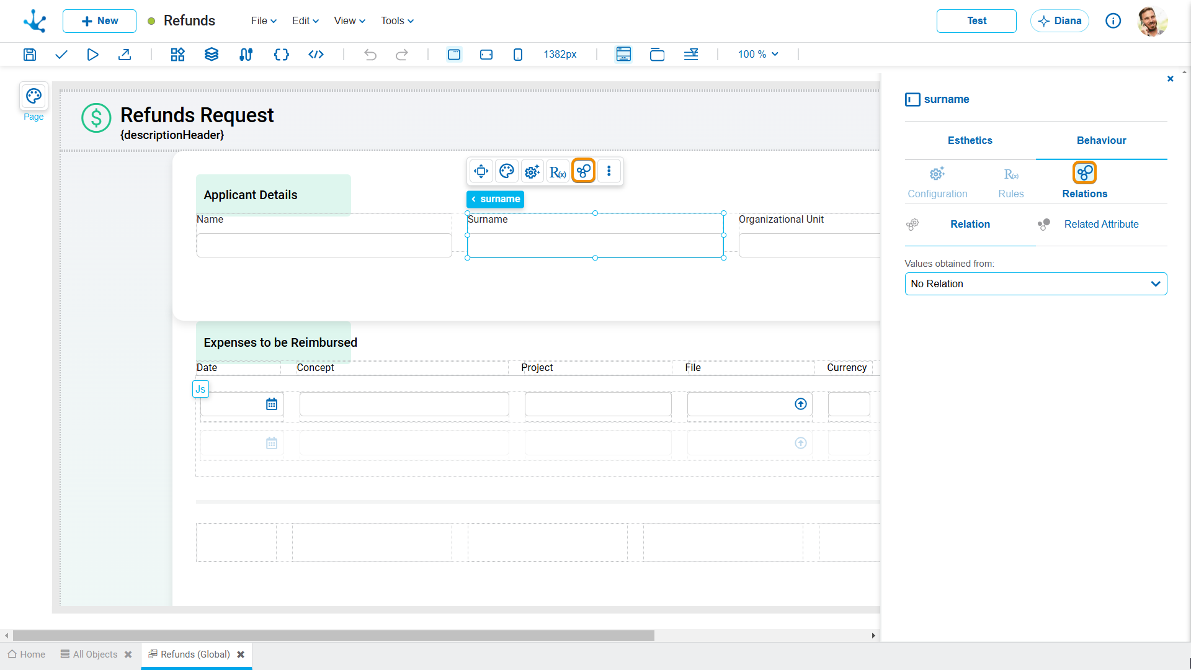This screenshot has height=670, width=1191.
Task: Open the Page palette icon
Action: tap(33, 96)
